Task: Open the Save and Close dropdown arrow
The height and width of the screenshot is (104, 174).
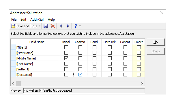Action: (40, 26)
